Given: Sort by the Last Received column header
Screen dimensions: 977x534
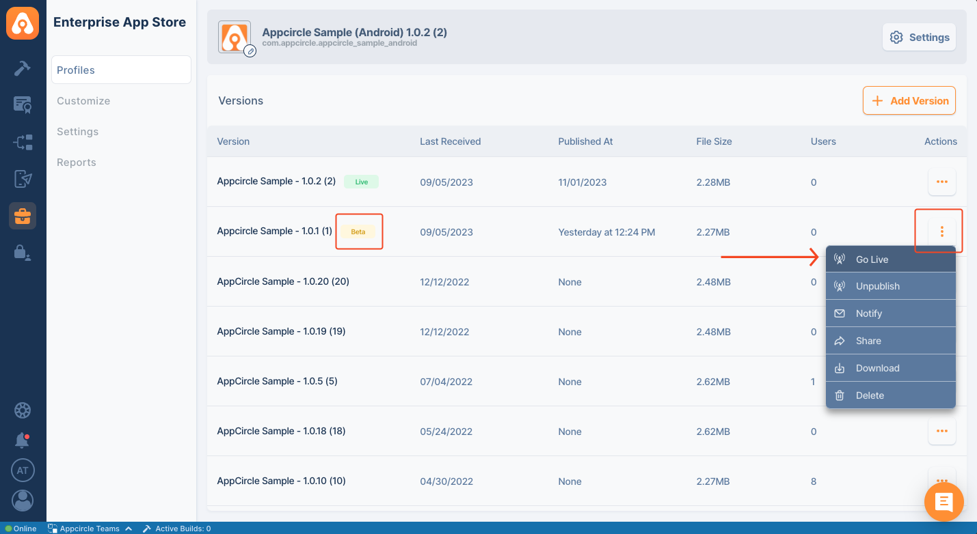Looking at the screenshot, I should 450,141.
